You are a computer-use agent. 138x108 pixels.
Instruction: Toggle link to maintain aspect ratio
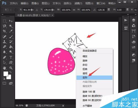(x=74, y=10)
